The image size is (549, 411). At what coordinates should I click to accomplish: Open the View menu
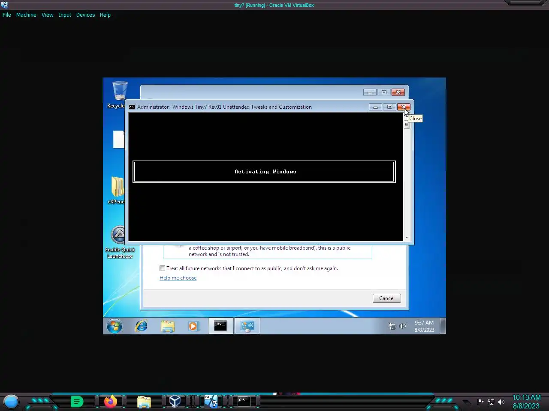click(47, 15)
